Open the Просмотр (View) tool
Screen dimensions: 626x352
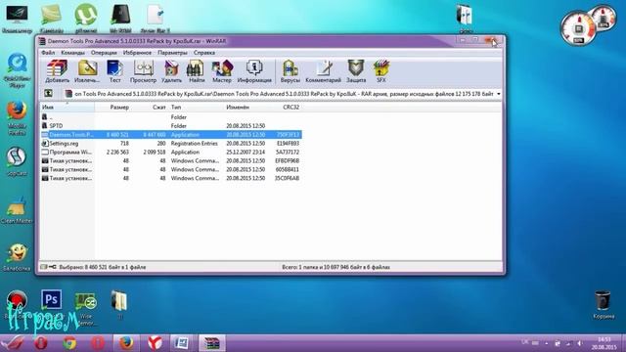click(x=143, y=71)
